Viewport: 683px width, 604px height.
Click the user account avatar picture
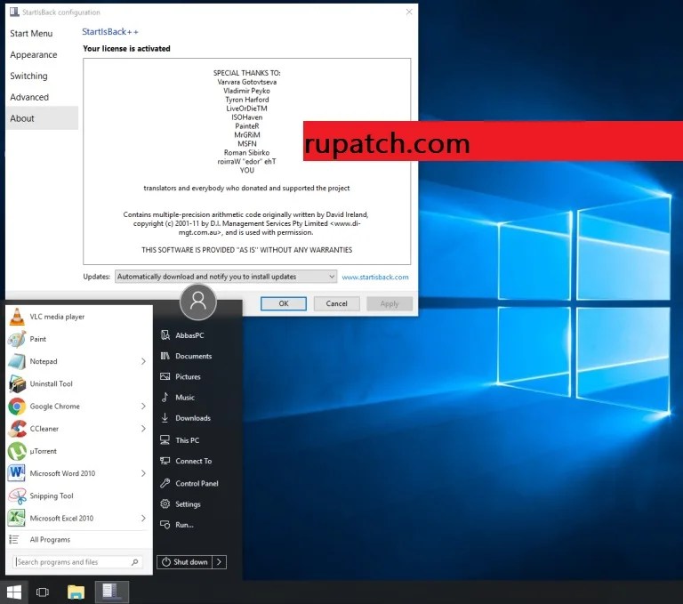pos(198,302)
